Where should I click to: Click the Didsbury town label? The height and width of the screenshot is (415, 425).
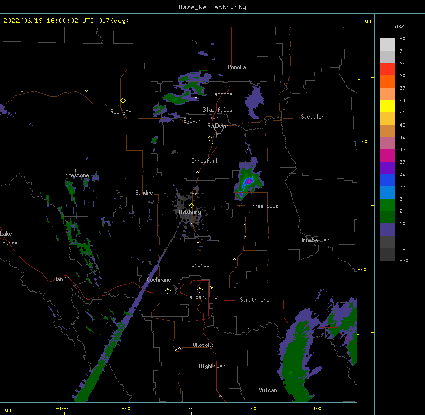tap(189, 212)
